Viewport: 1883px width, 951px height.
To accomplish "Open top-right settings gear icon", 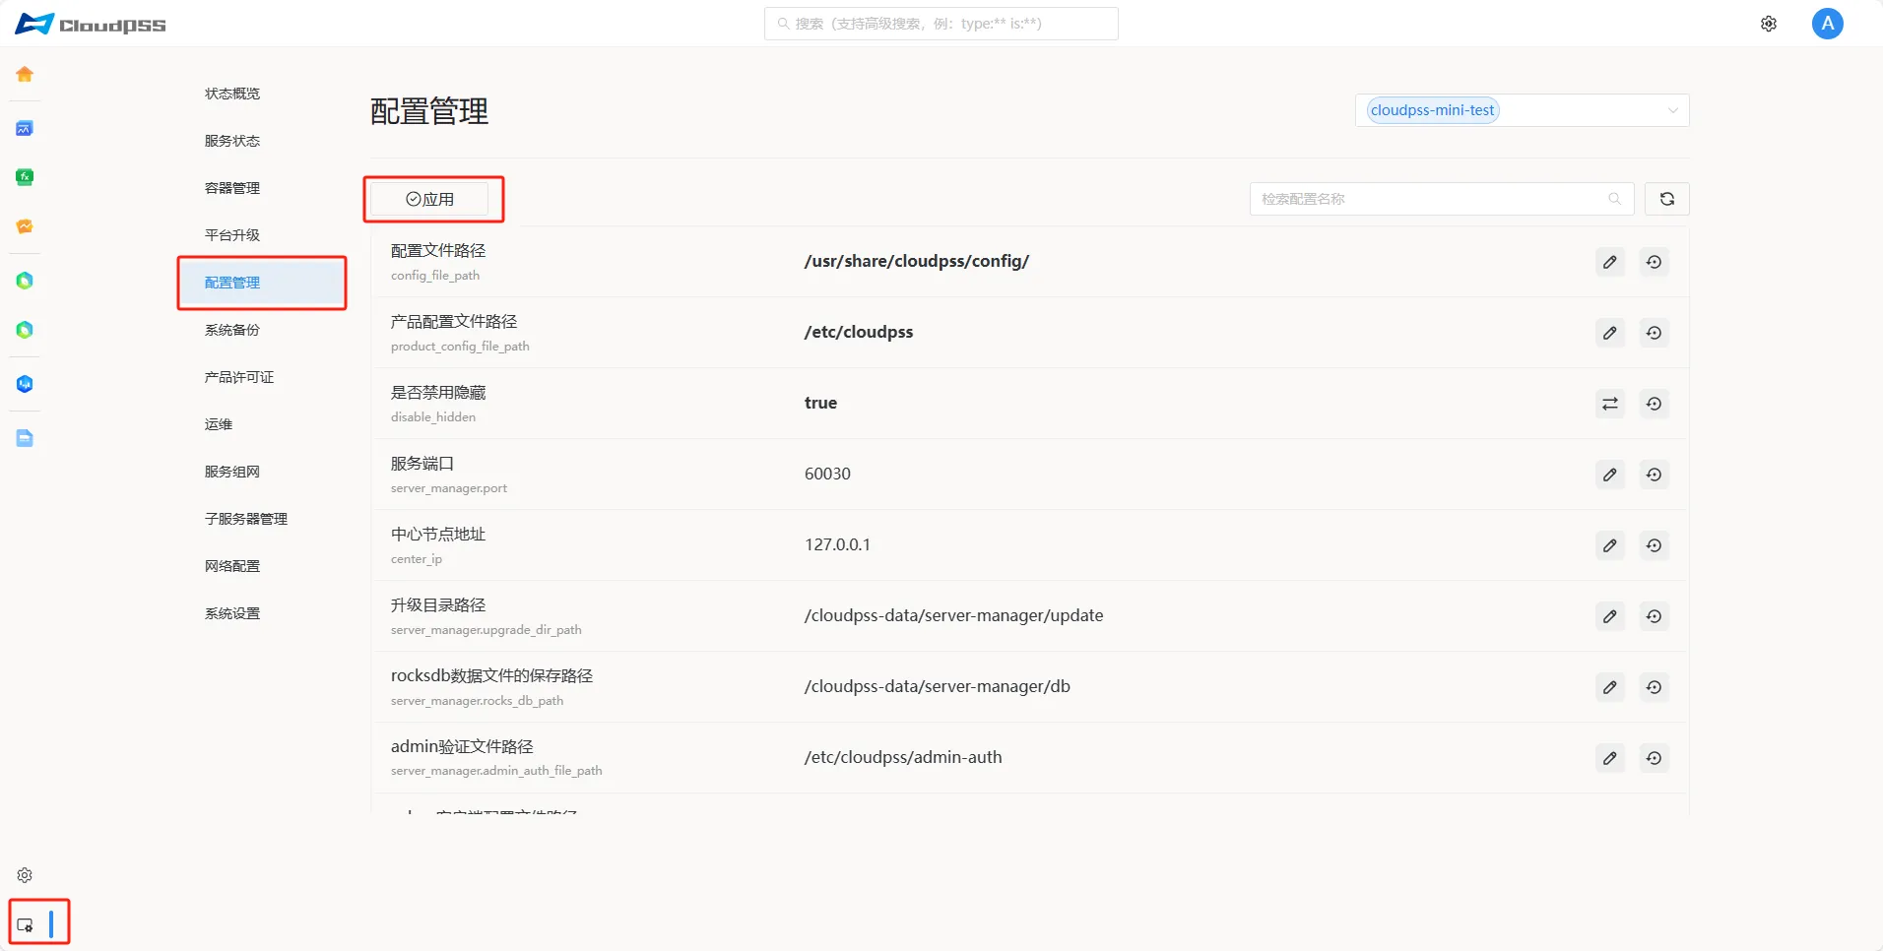I will pos(1769,24).
